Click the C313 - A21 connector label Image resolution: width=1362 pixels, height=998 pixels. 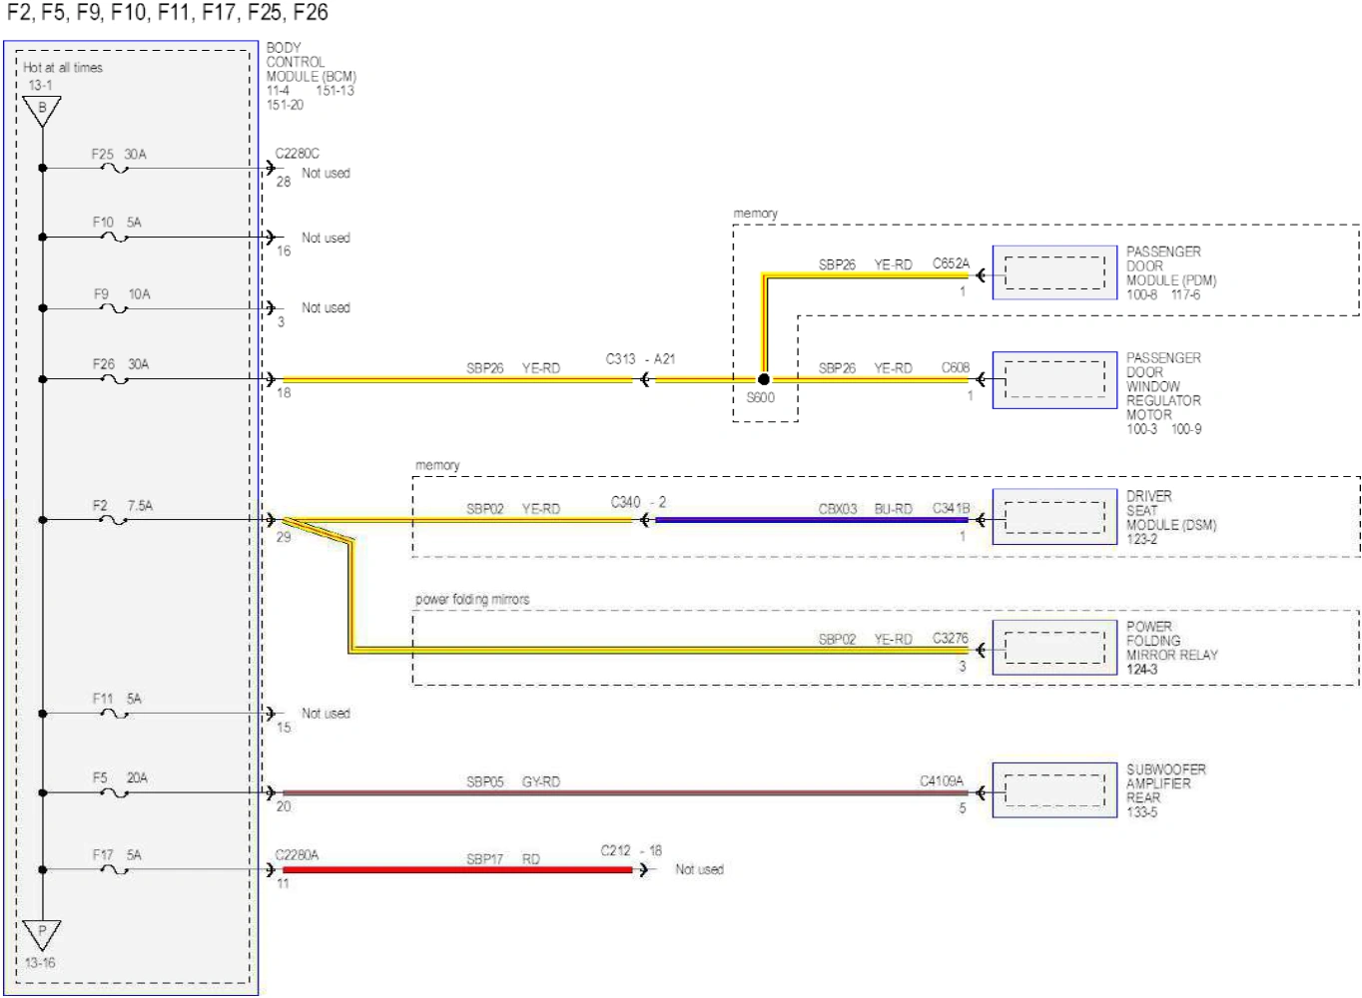pos(640,359)
